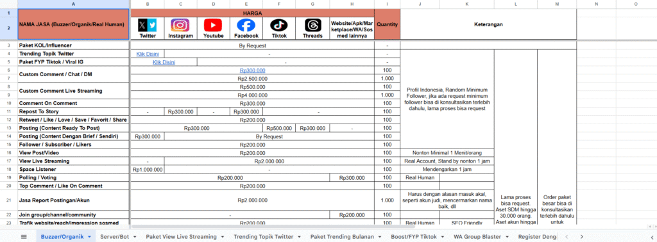Open Klik Disini link for Paket FYP Tiktok
This screenshot has width=657, height=242.
click(164, 62)
